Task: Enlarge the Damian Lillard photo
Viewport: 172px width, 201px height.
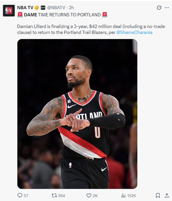Action: click(x=77, y=114)
